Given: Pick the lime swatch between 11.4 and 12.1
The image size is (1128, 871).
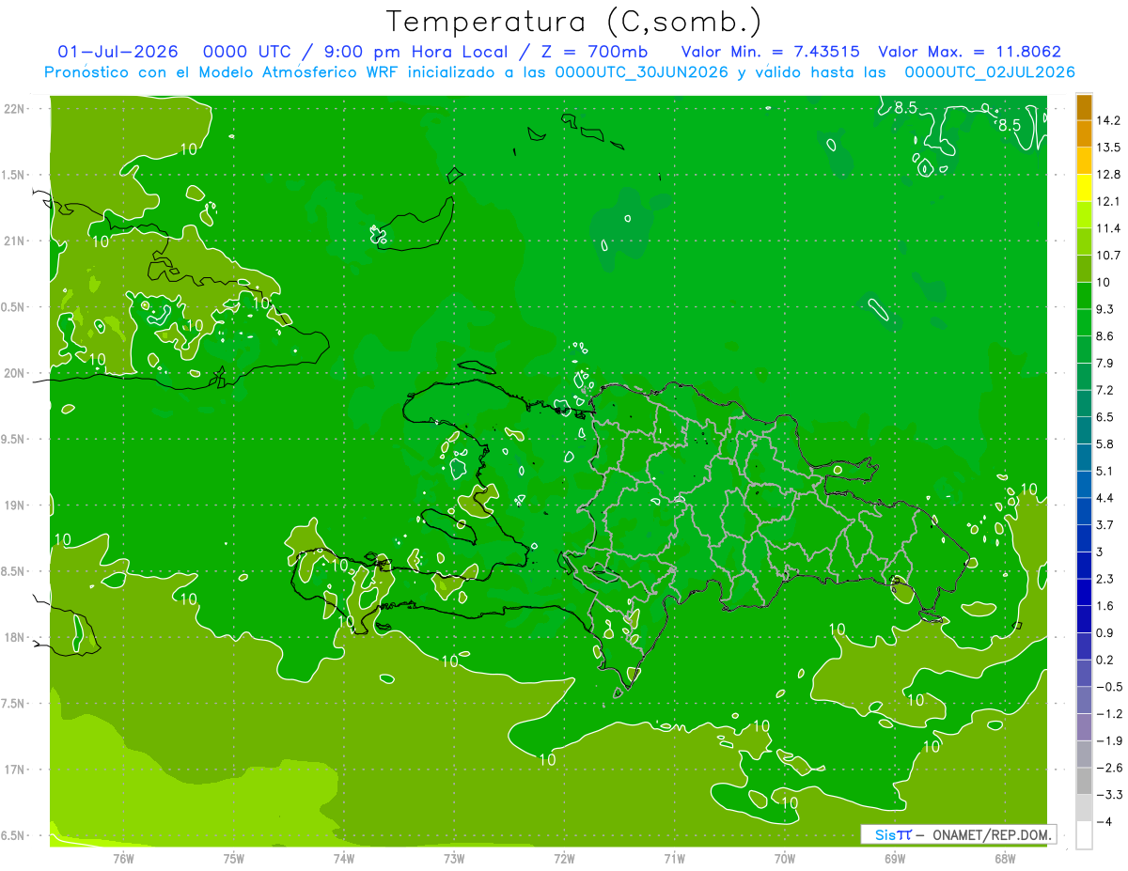Looking at the screenshot, I should click(x=1084, y=215).
